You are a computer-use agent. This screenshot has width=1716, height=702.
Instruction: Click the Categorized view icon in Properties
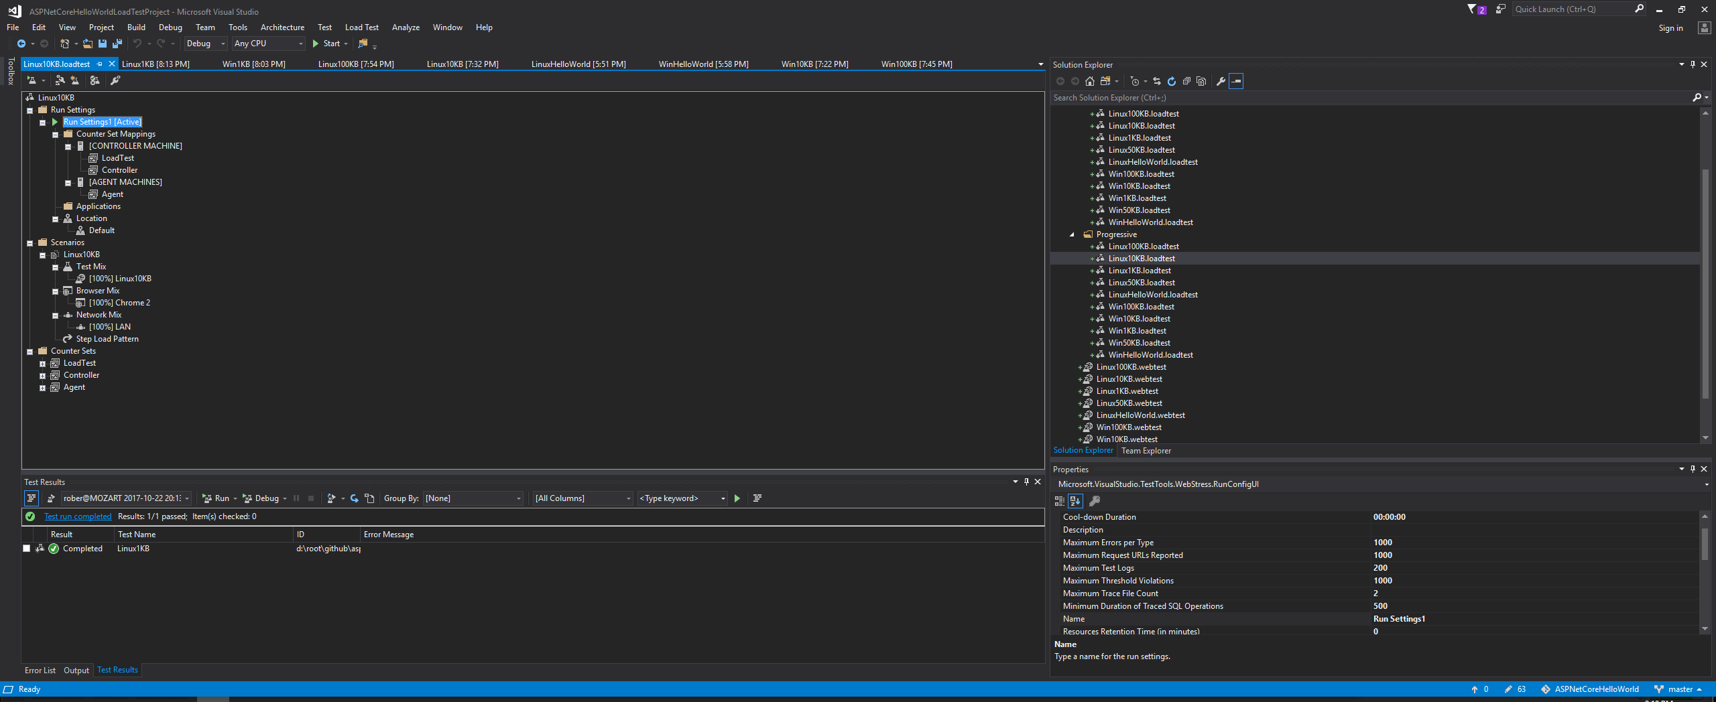1060,501
